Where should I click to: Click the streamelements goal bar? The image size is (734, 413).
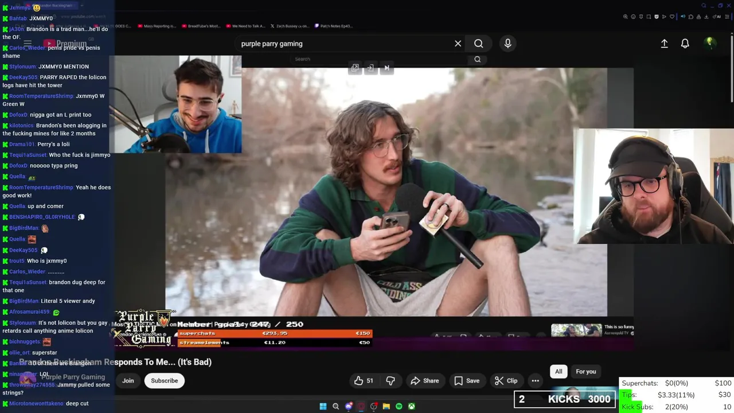(274, 342)
